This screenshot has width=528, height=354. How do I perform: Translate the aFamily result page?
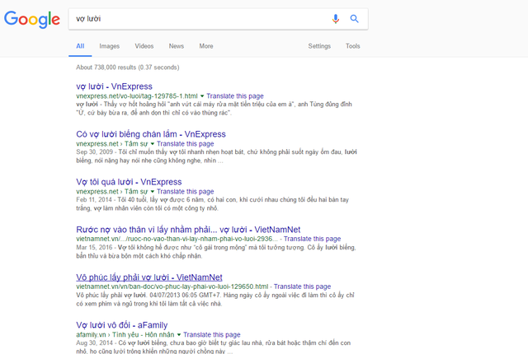point(212,334)
